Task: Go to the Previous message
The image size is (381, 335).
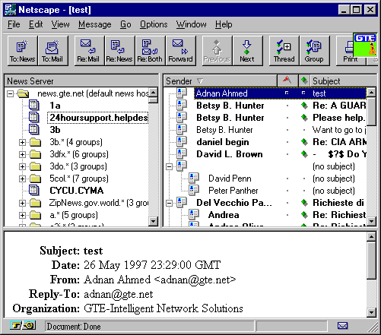Action: click(x=217, y=51)
